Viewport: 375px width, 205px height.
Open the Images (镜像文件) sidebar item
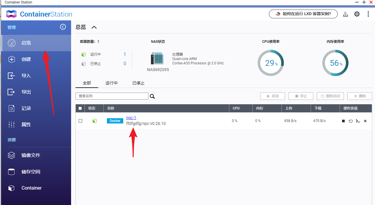36,155
